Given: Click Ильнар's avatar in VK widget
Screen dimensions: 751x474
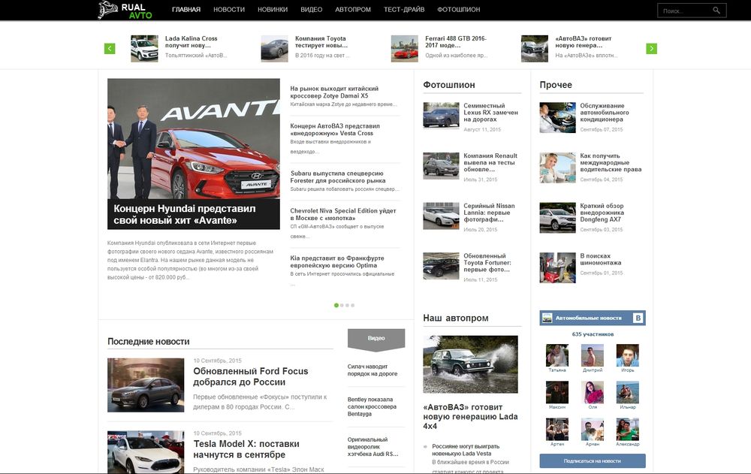Looking at the screenshot, I should 627,393.
